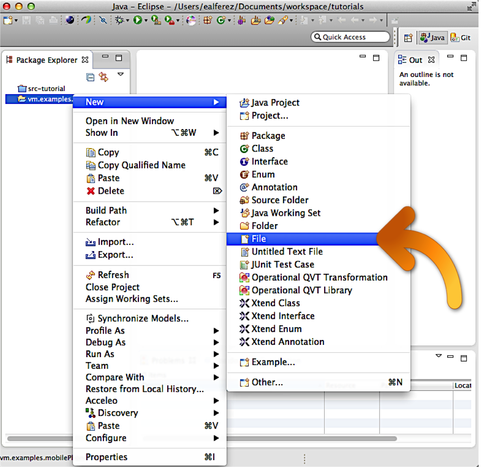
Task: Expand the Run As submenu
Action: click(150, 354)
